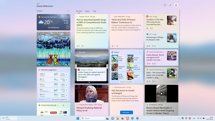Add COMP to watchlist
This screenshot has height=121, width=215.
(x=67, y=75)
